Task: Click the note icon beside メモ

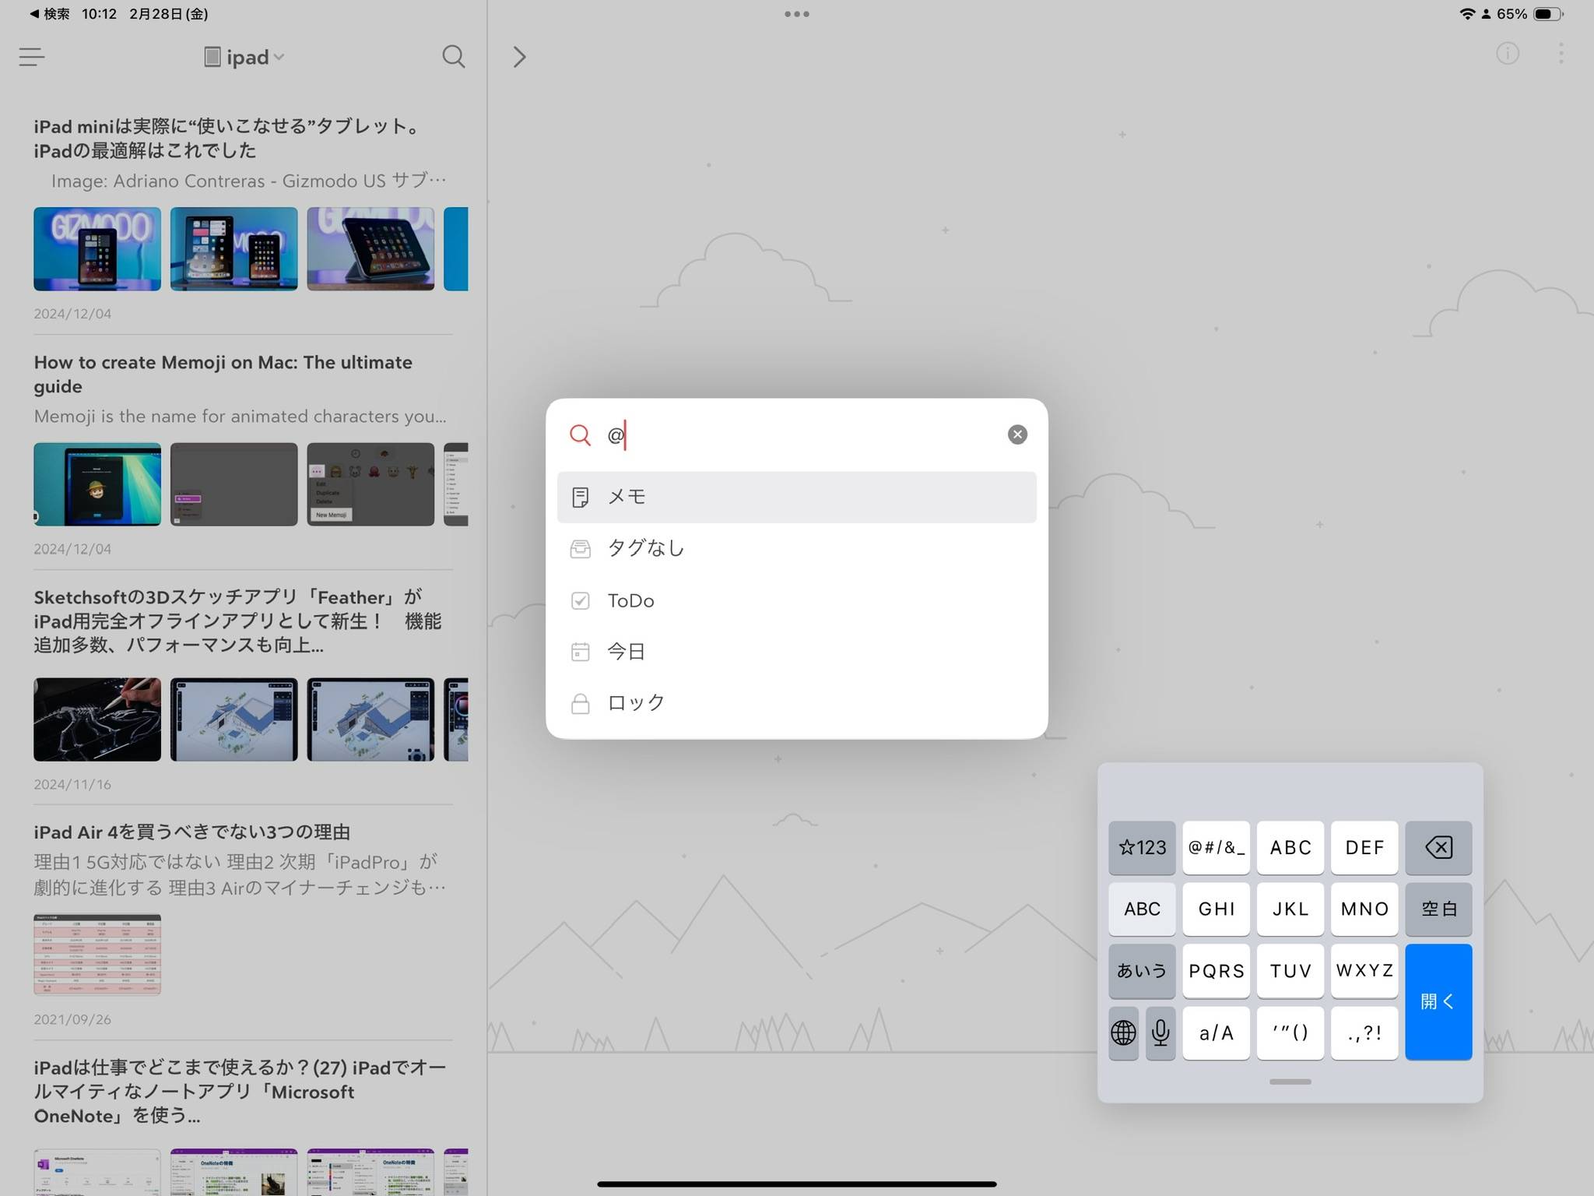Action: tap(580, 497)
